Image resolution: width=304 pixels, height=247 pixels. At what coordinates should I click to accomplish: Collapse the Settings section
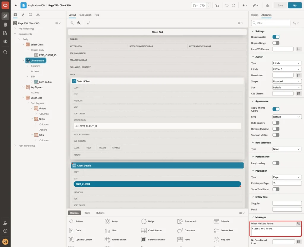point(253,31)
